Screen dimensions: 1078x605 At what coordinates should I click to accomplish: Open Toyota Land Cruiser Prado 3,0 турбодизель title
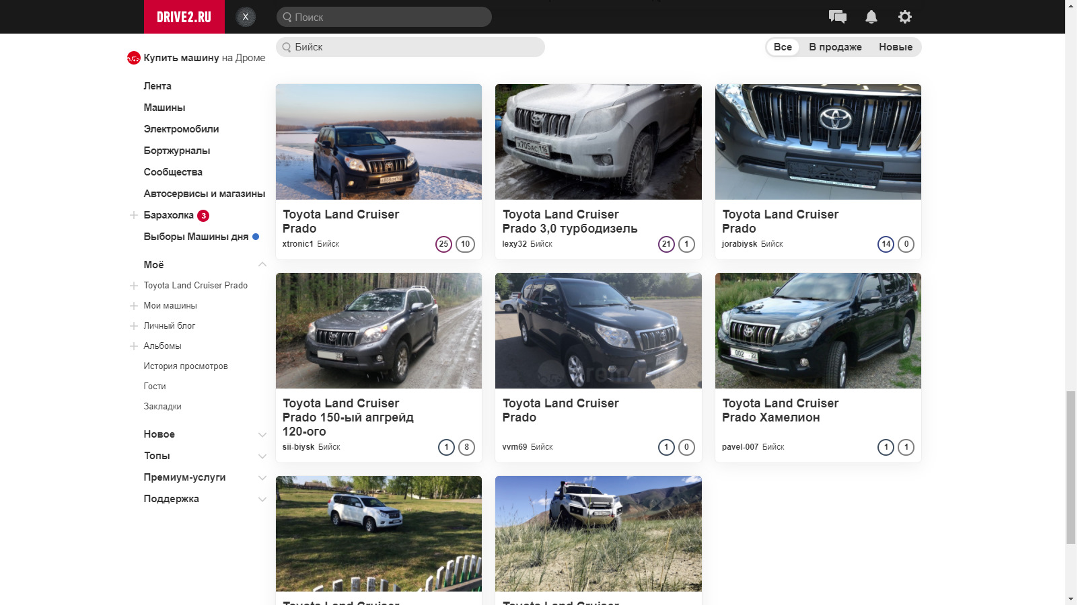pos(570,221)
